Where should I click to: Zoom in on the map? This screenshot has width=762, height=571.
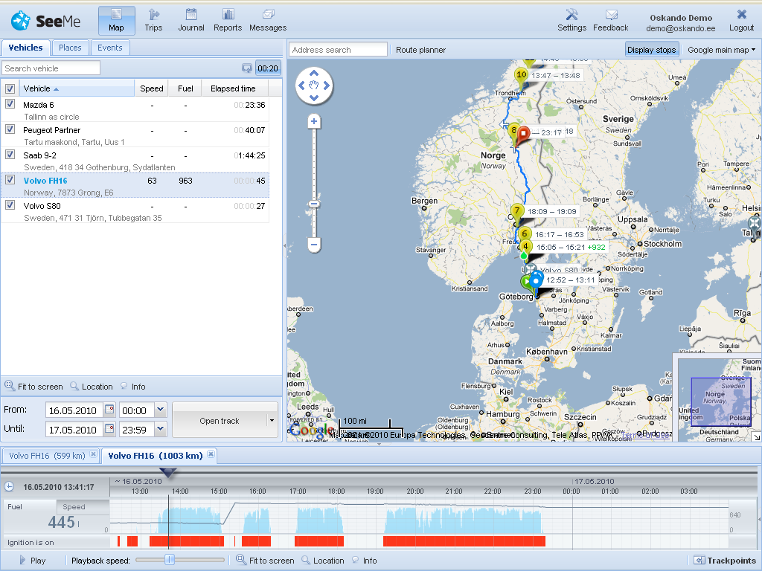[314, 121]
